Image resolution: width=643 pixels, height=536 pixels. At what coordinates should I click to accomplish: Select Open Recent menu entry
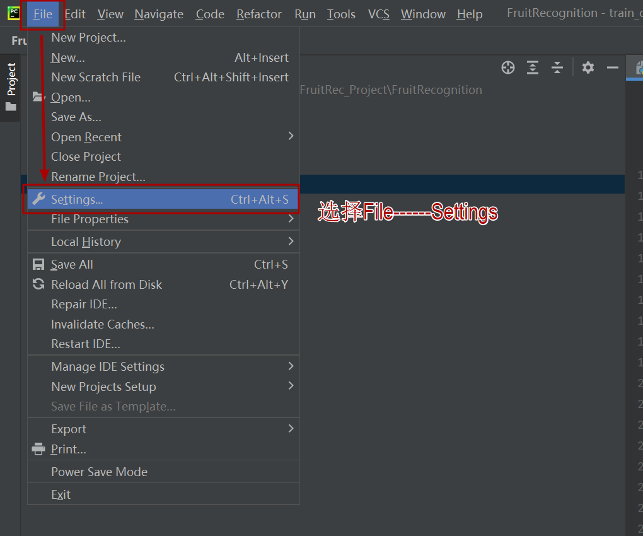point(163,137)
